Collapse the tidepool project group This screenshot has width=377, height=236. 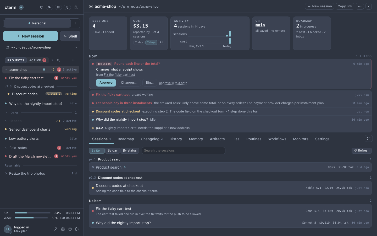(x=6, y=121)
